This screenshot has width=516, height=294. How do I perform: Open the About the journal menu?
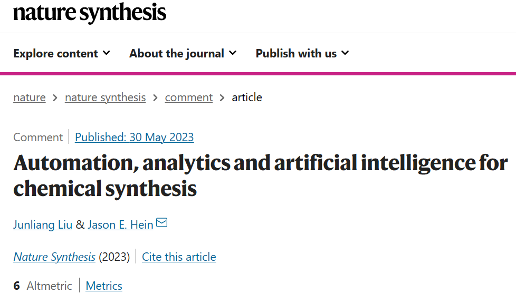(x=183, y=53)
